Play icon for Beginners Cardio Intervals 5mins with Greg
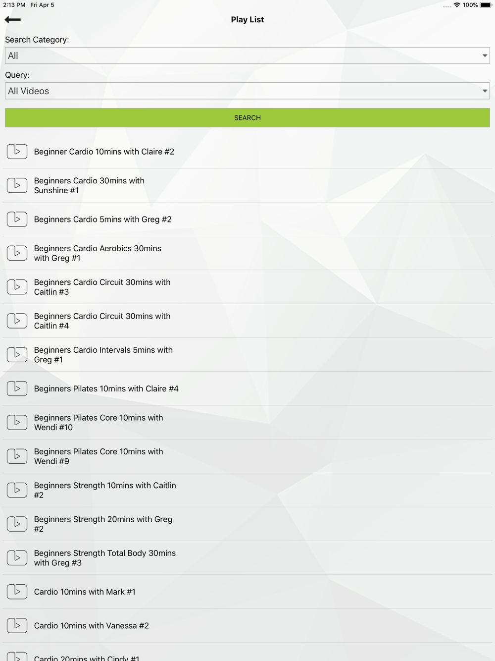Screen dimensions: 495x661 (x=17, y=355)
